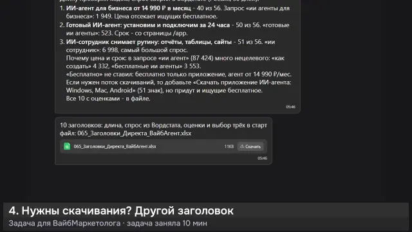Click the 05:46 timestamp of the first message
The image size is (412, 232).
pyautogui.click(x=290, y=107)
